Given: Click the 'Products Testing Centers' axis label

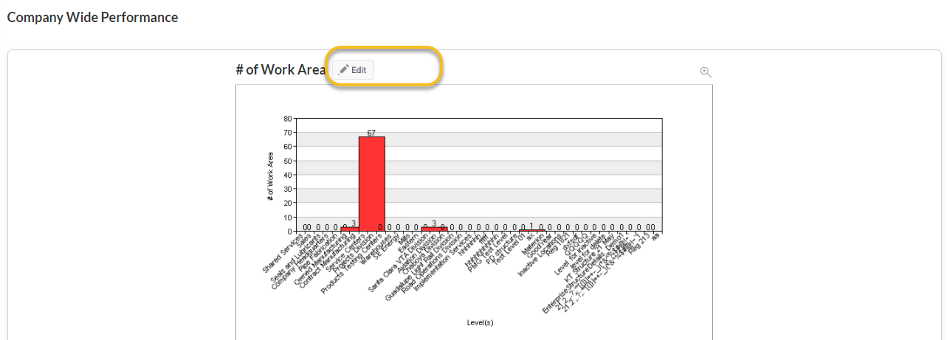Looking at the screenshot, I should point(353,263).
